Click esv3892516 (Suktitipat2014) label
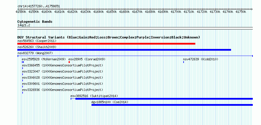 click(x=94, y=96)
